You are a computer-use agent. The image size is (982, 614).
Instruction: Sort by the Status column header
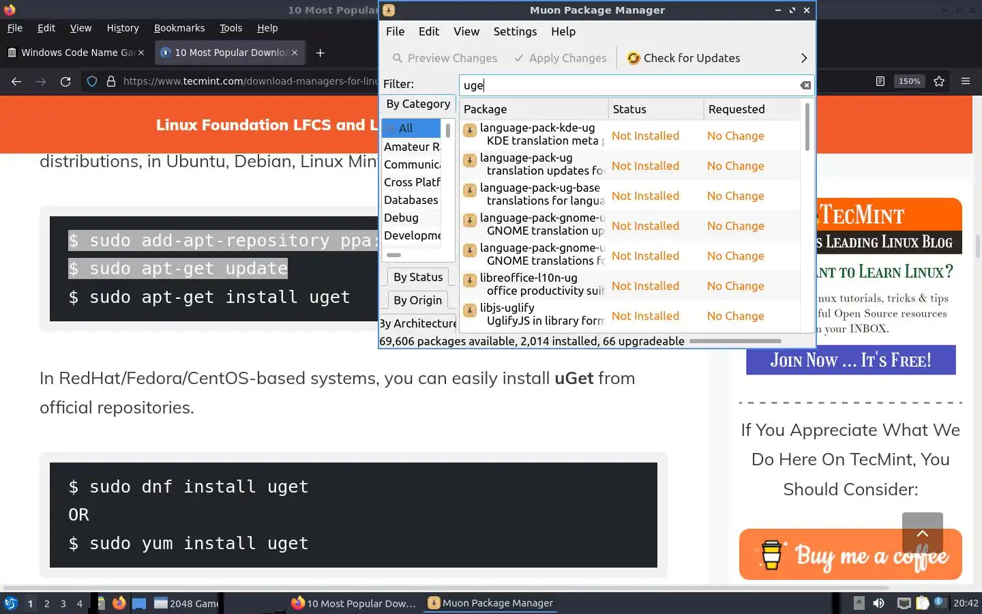[x=656, y=109]
